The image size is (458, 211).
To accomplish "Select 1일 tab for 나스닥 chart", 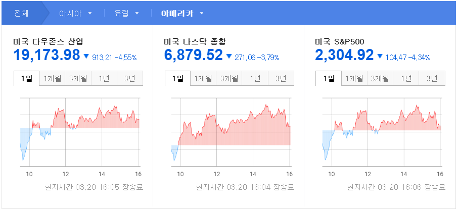I will pos(177,78).
